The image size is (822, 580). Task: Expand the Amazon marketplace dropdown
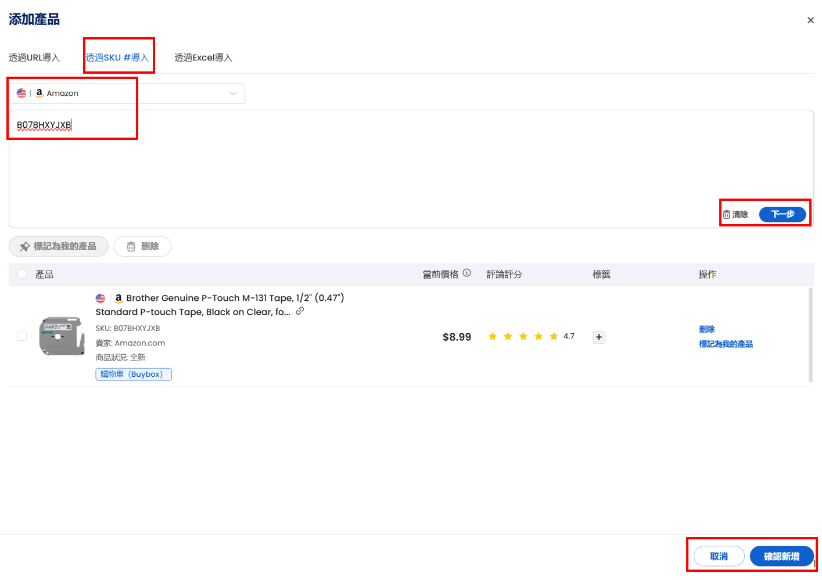pos(127,93)
